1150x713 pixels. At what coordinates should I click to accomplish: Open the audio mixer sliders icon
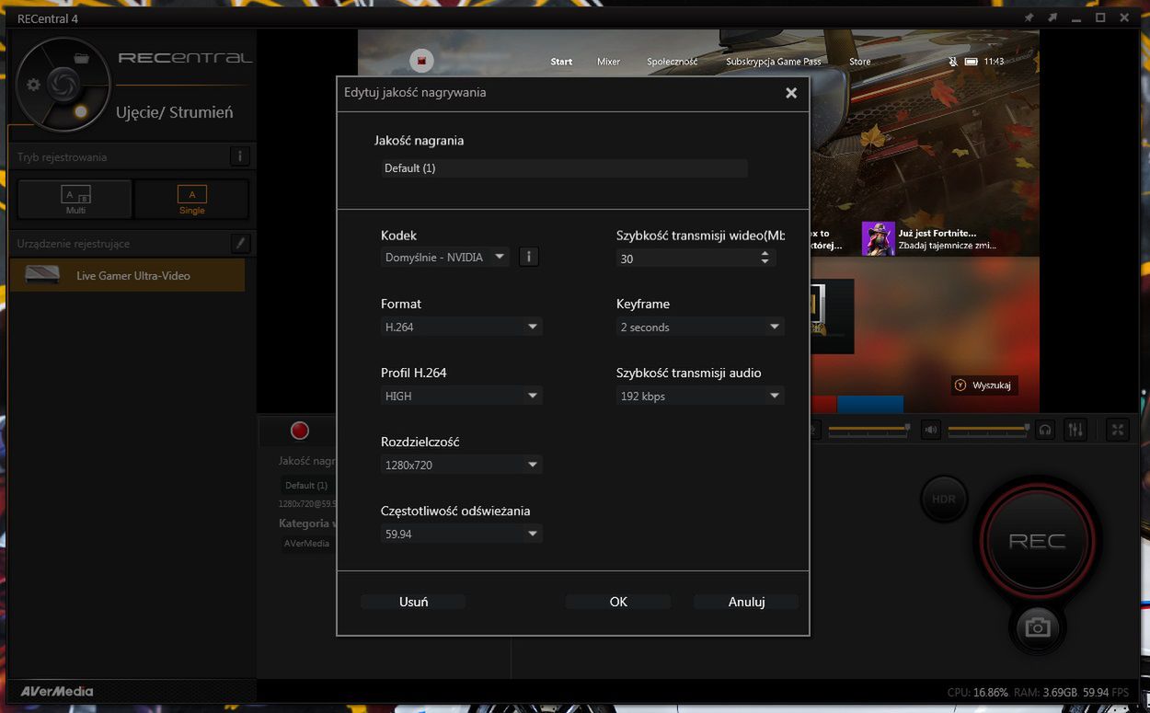tap(1075, 430)
